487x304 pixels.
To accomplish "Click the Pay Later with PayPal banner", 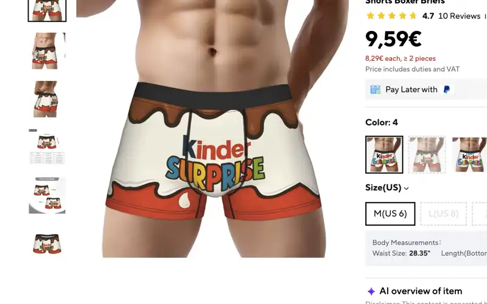I will pos(426,89).
